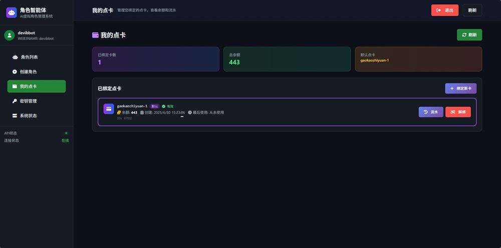Click the 已绑定卡数 stat card
Viewport: 501px width, 248px height.
[156, 59]
